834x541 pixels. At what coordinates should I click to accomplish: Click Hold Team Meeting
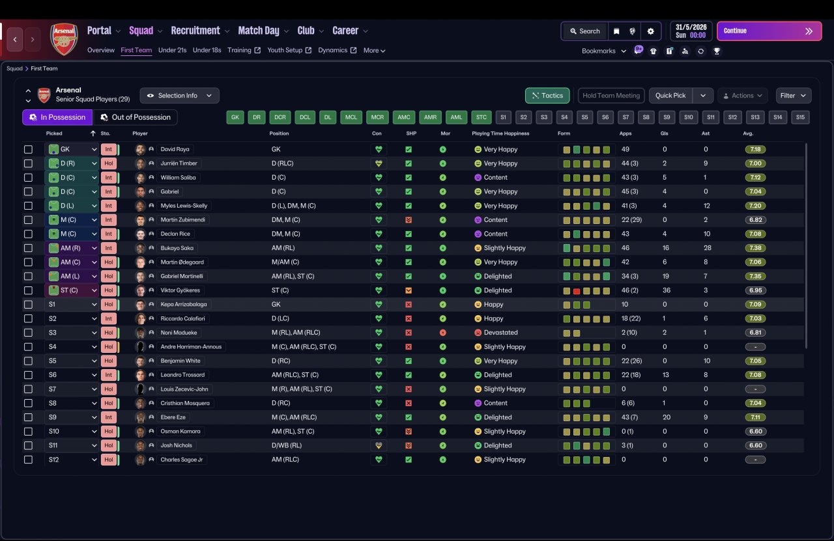611,96
